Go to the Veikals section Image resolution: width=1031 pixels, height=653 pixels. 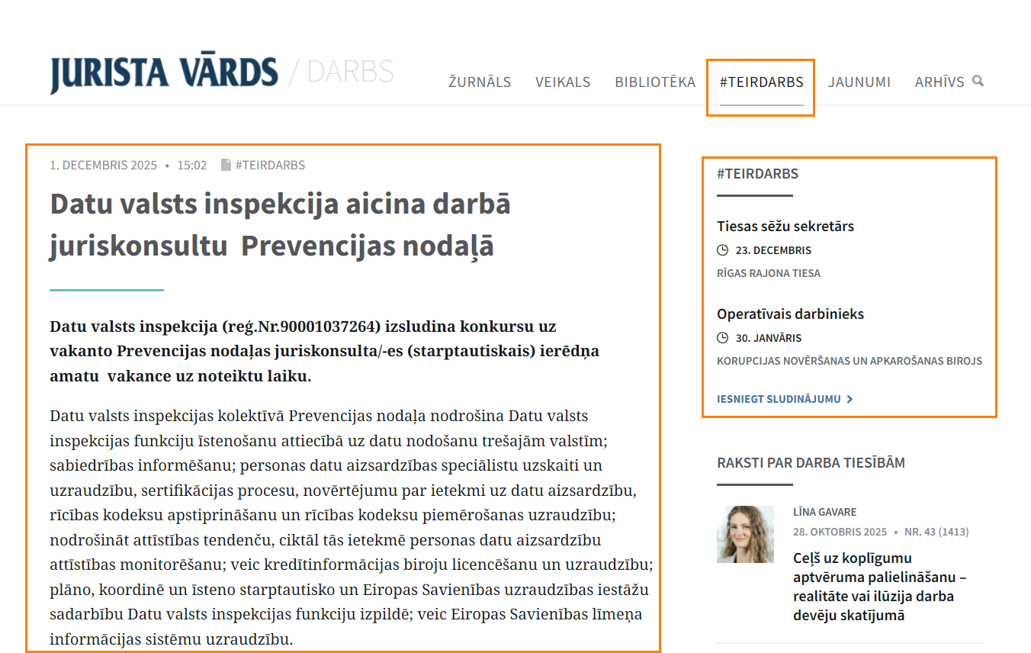563,82
